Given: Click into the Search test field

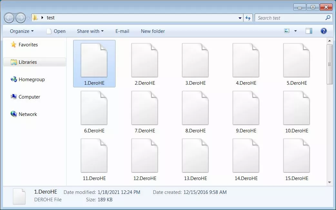Looking at the screenshot, I should pos(290,18).
